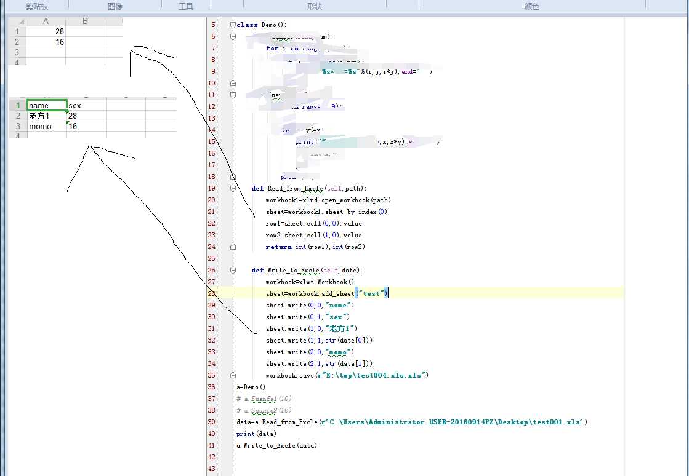The image size is (689, 476).
Task: Click the 'def Read_from_Excle' method name
Action: click(x=296, y=189)
